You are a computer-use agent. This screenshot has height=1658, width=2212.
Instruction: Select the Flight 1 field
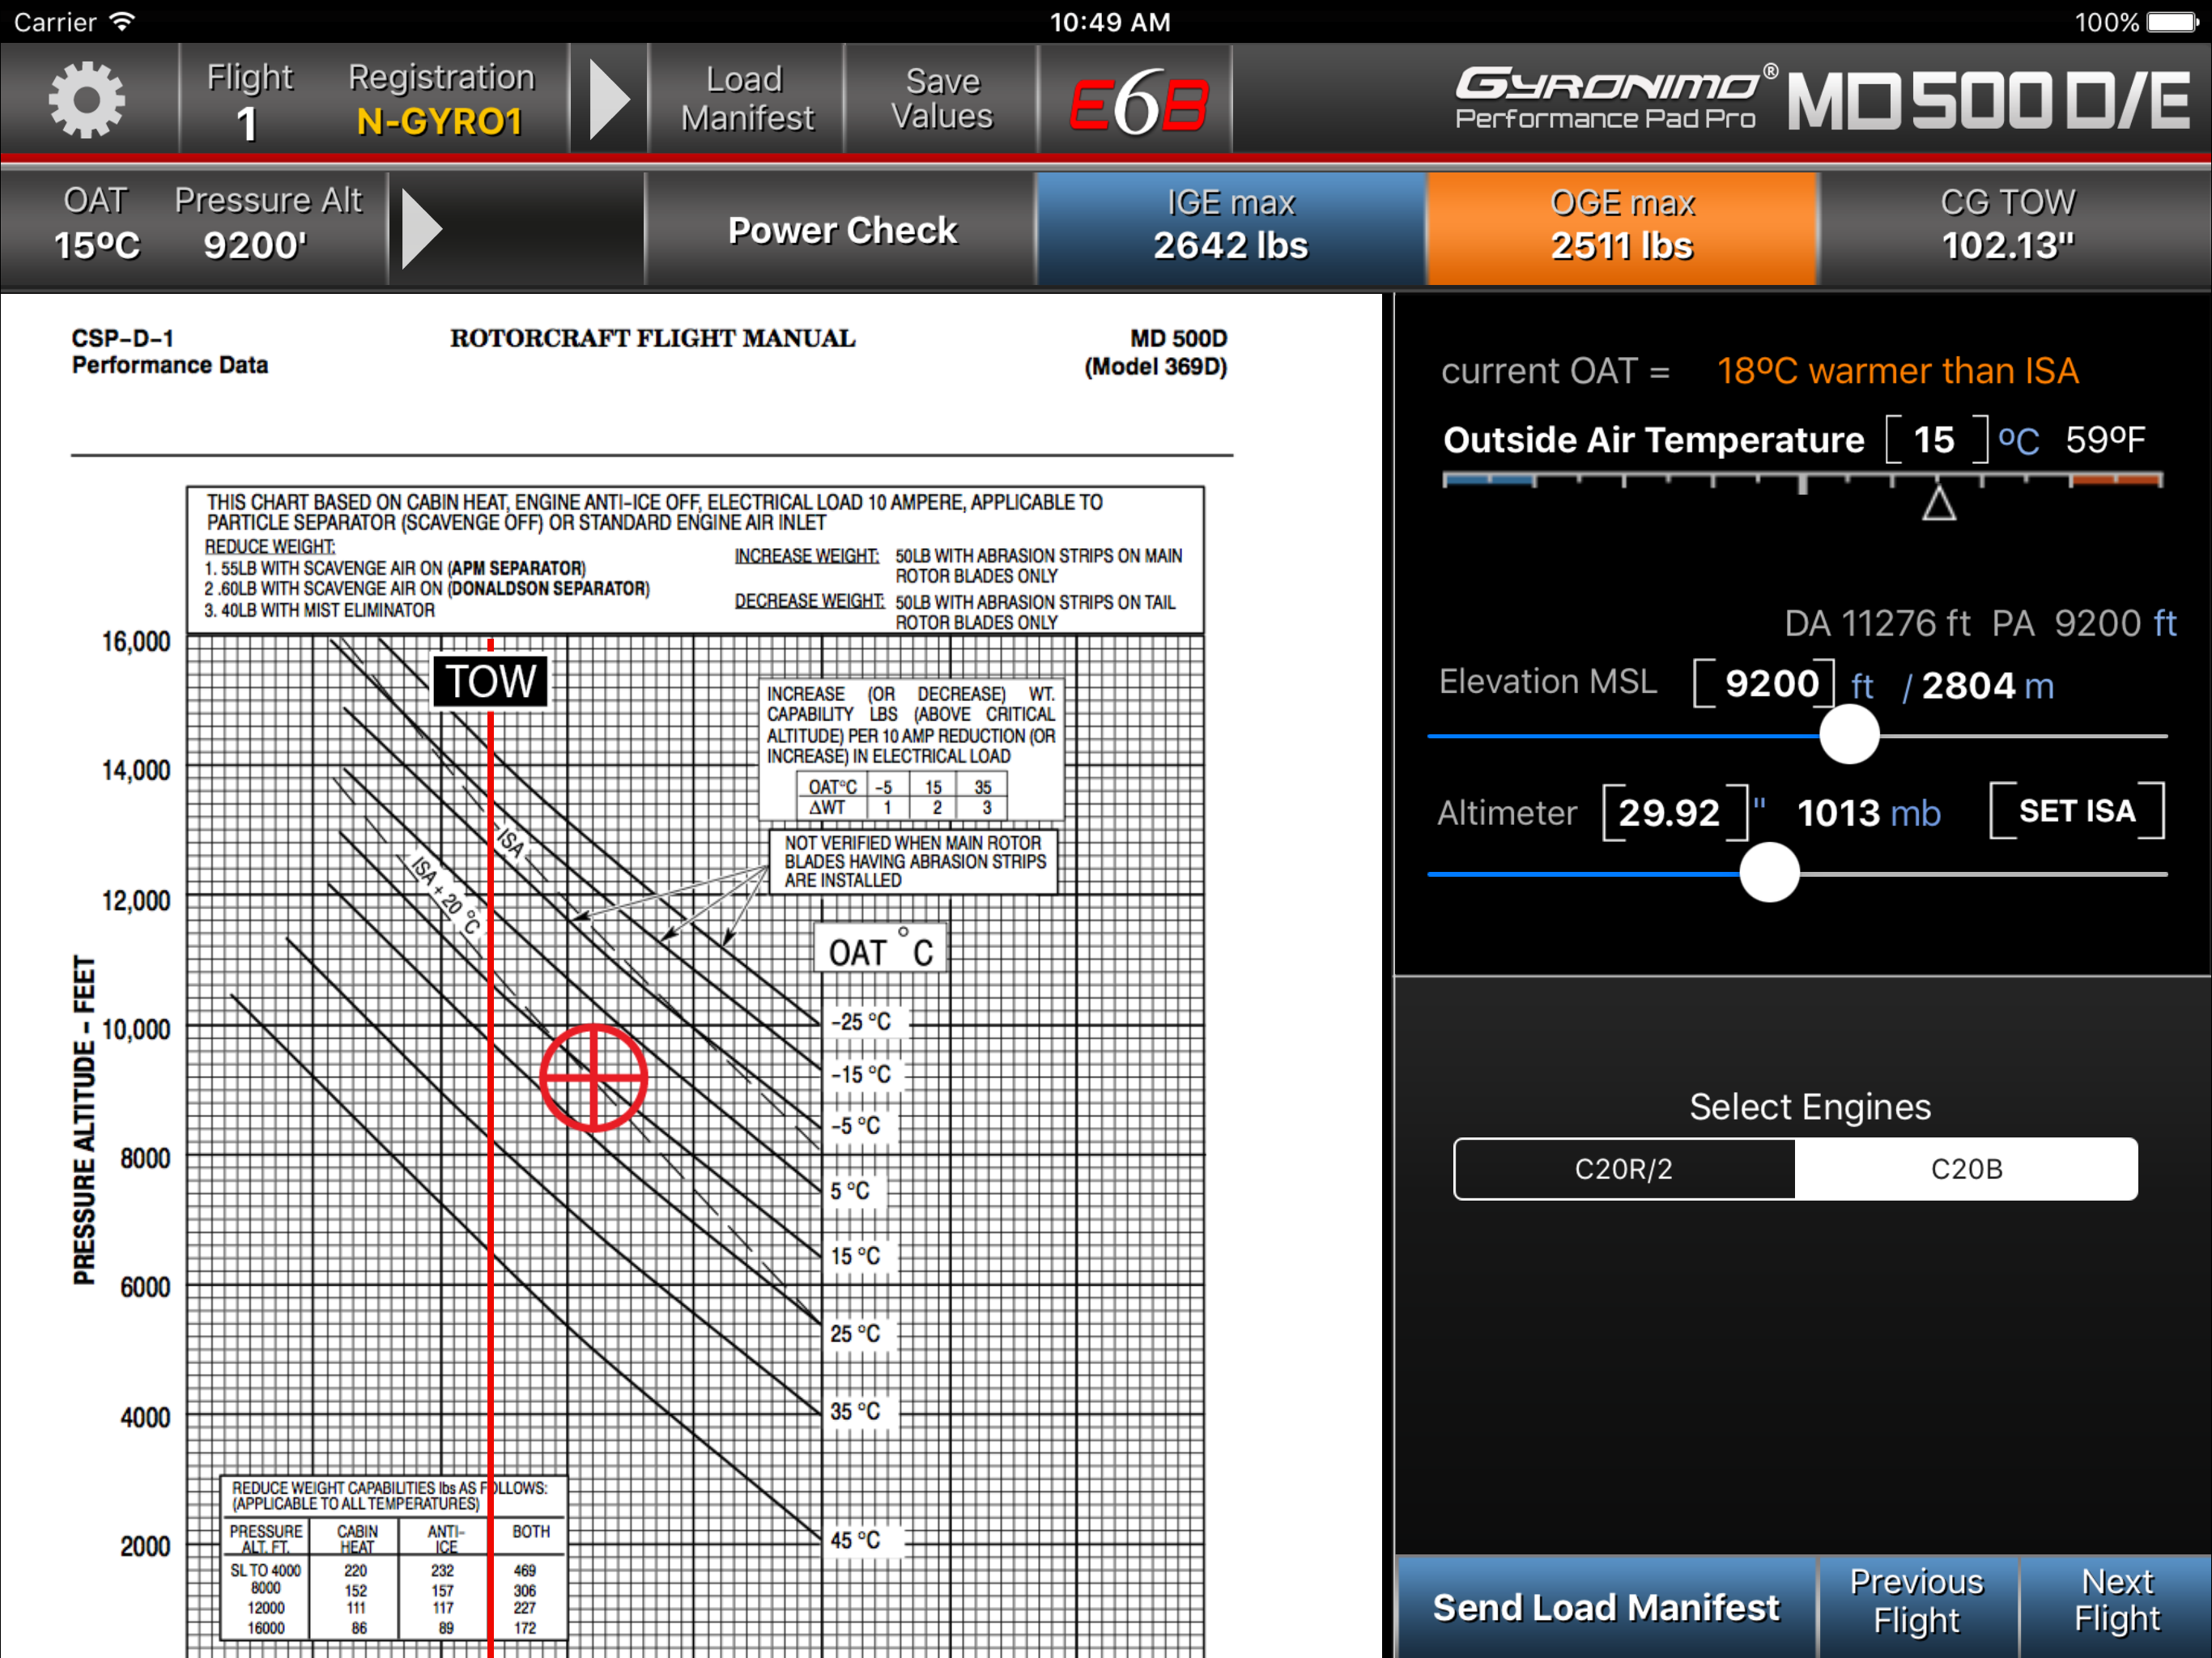point(249,101)
